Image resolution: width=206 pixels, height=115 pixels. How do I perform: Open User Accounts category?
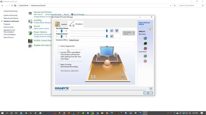pyautogui.click(x=9, y=27)
